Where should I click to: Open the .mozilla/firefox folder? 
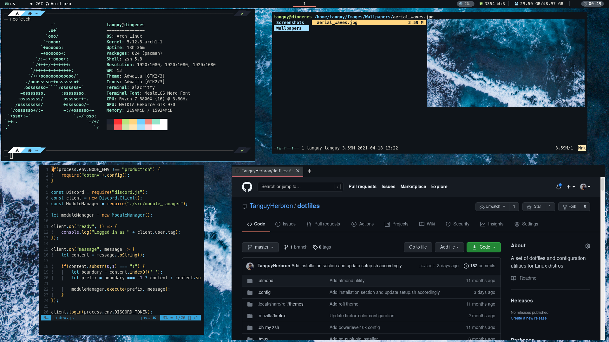tap(272, 316)
